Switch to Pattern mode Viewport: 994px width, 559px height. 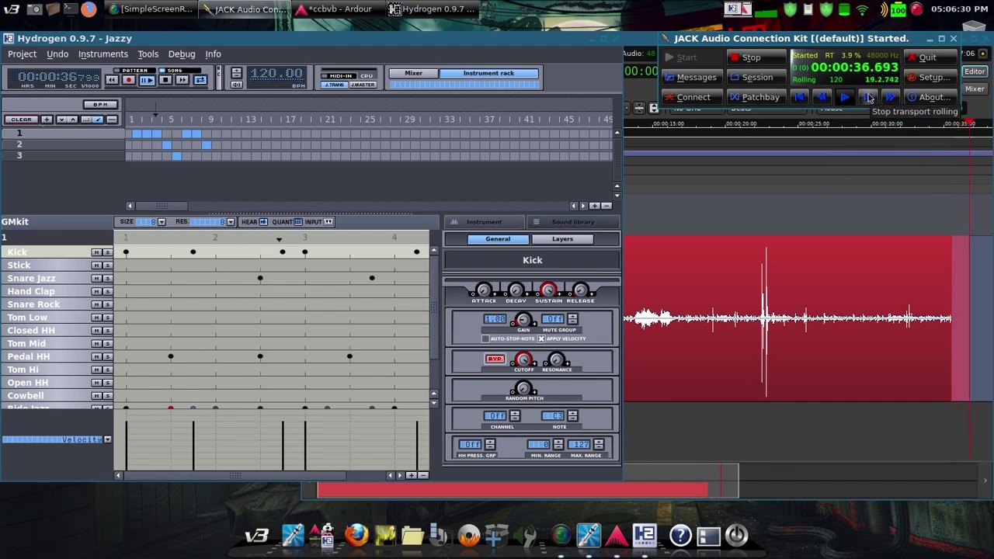coord(134,71)
